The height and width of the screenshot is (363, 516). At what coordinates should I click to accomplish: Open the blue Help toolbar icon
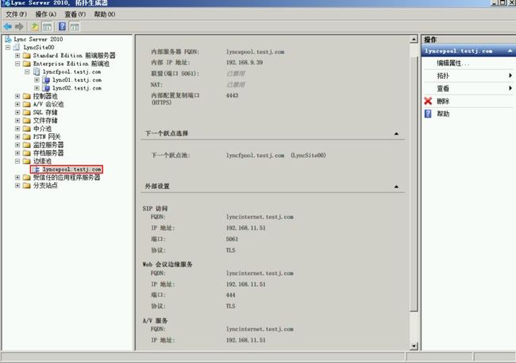(62, 27)
